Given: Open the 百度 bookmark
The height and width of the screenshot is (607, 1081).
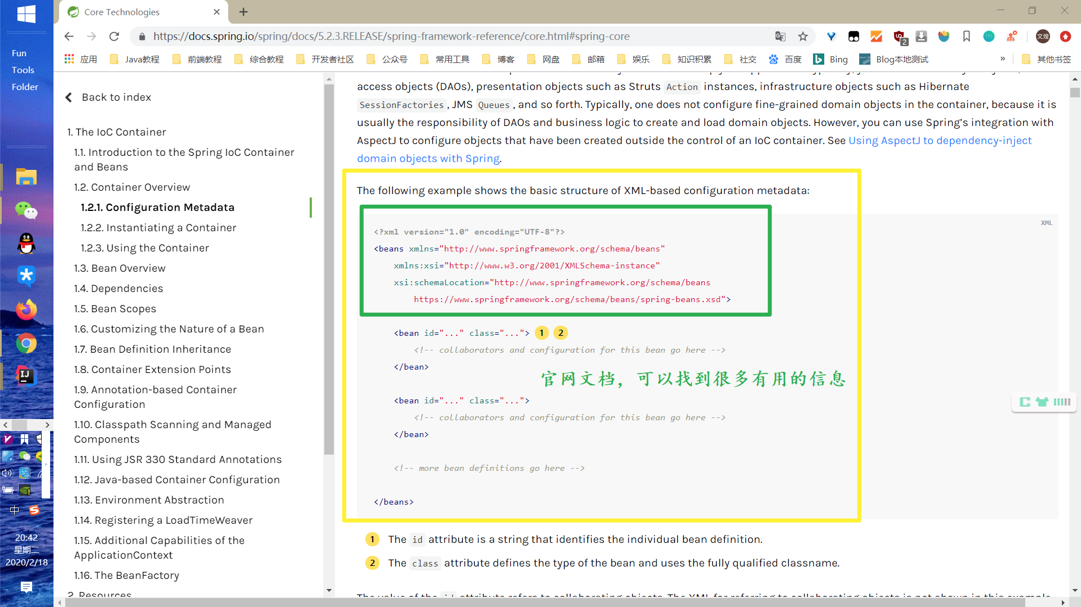Looking at the screenshot, I should click(x=785, y=59).
